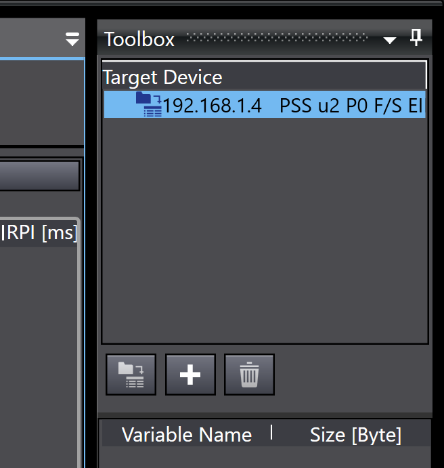Click the Variable Name column header
This screenshot has height=468, width=444.
pyautogui.click(x=187, y=435)
